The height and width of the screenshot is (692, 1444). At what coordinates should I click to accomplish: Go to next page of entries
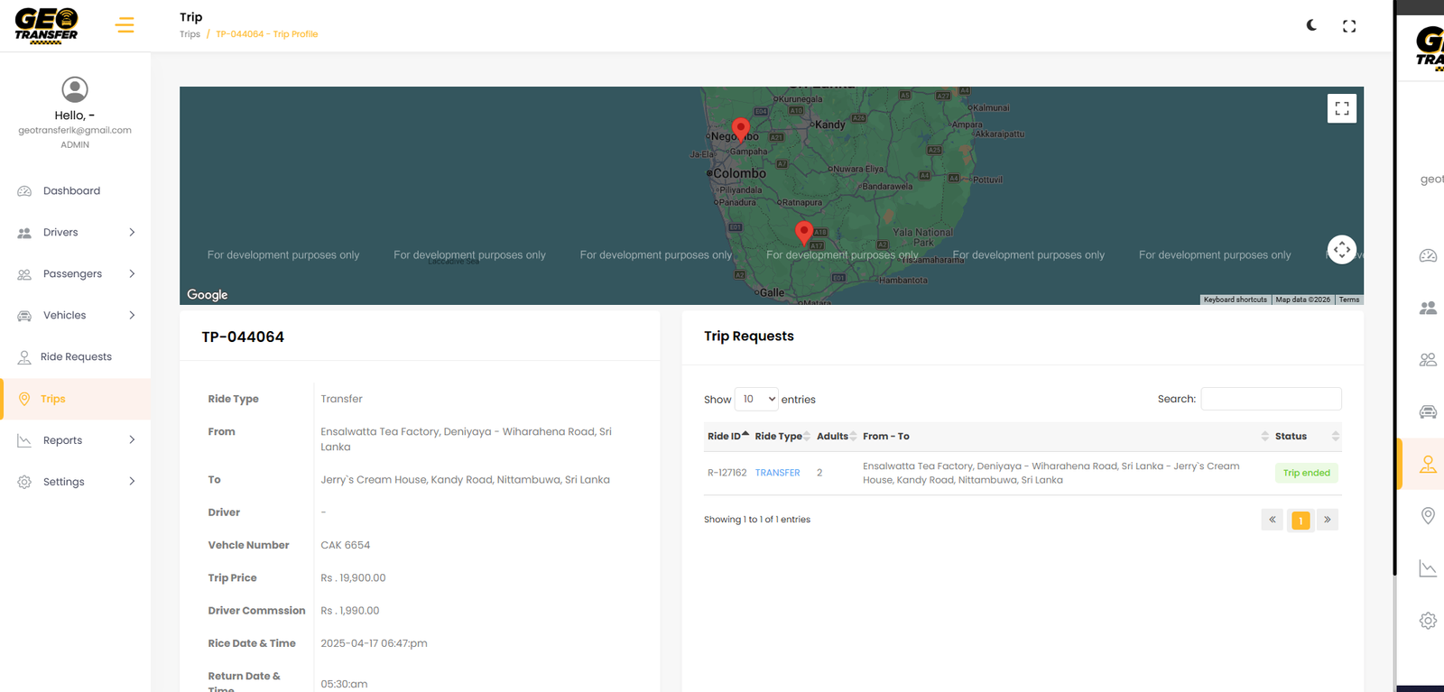(1327, 520)
